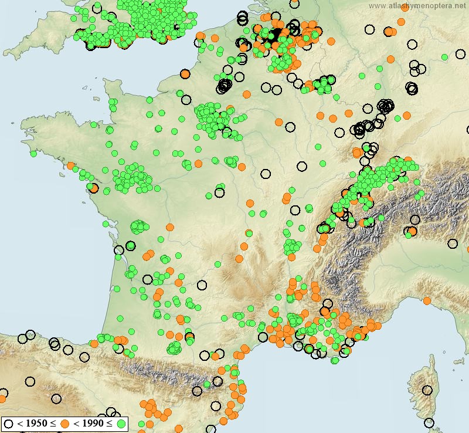Click the lone orange marker on the Italian Riviera coast
This screenshot has width=469, height=433.
tap(427, 301)
